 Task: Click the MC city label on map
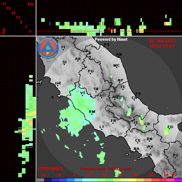[116, 66]
